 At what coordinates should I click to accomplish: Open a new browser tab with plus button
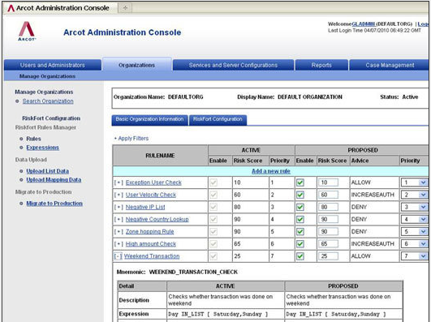[125, 7]
